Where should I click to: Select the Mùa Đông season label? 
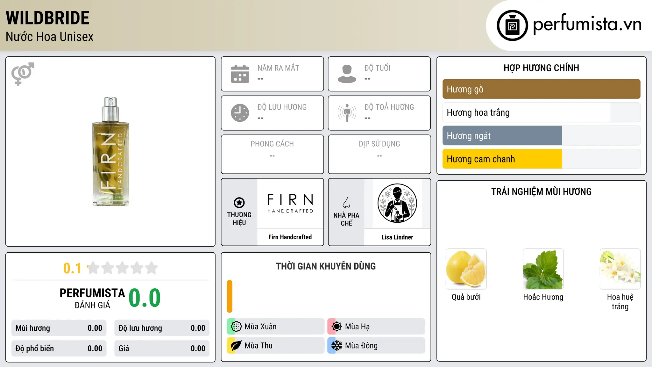click(x=361, y=346)
